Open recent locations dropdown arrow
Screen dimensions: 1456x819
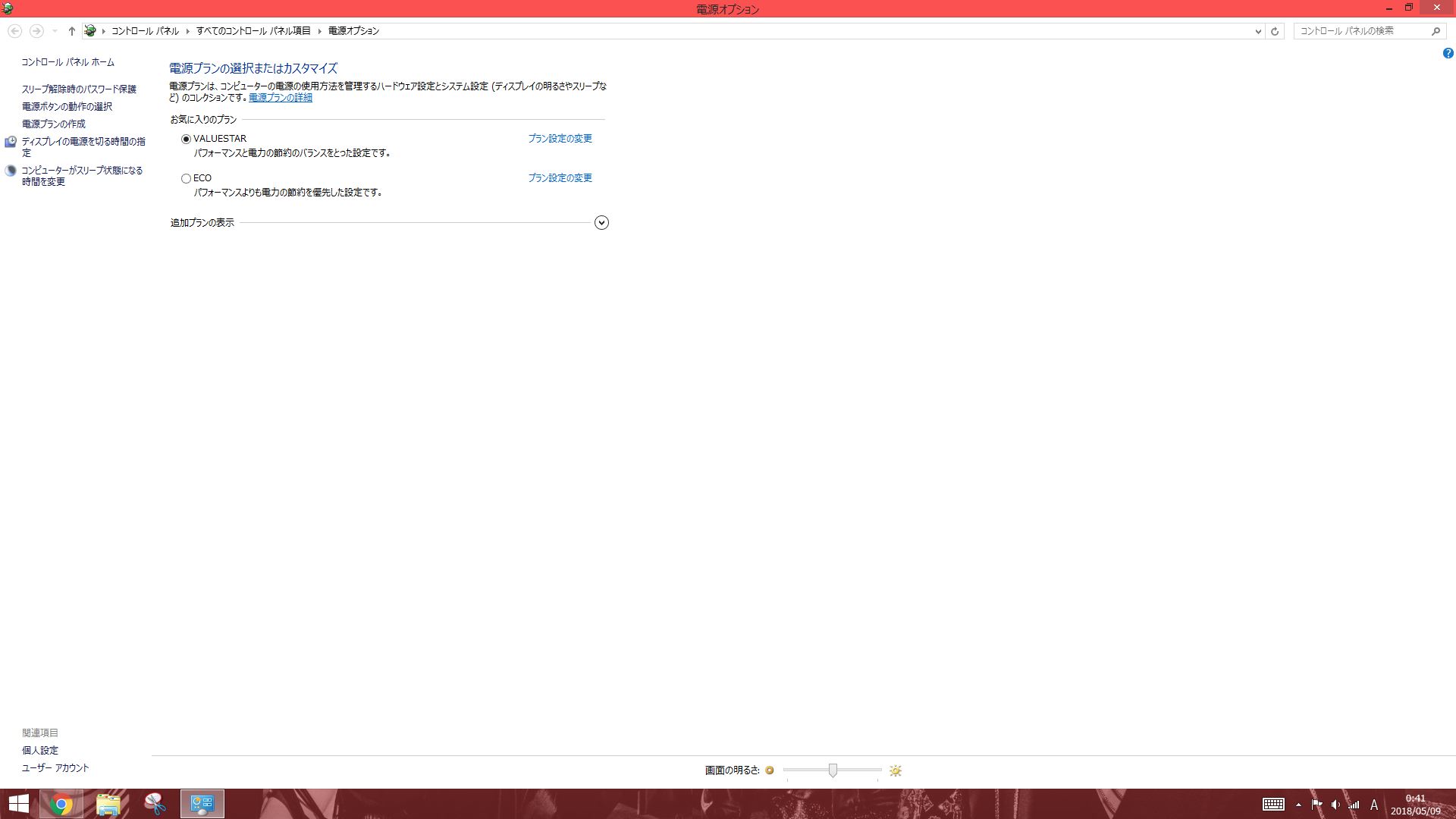click(x=55, y=31)
